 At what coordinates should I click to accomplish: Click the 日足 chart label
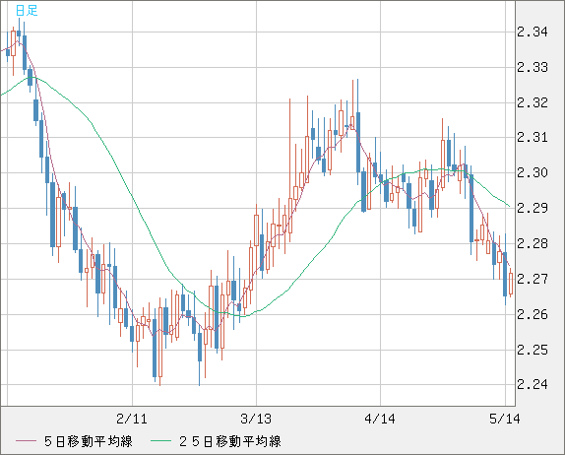27,10
